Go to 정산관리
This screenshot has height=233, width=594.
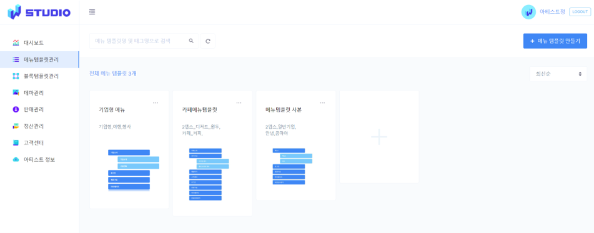34,126
